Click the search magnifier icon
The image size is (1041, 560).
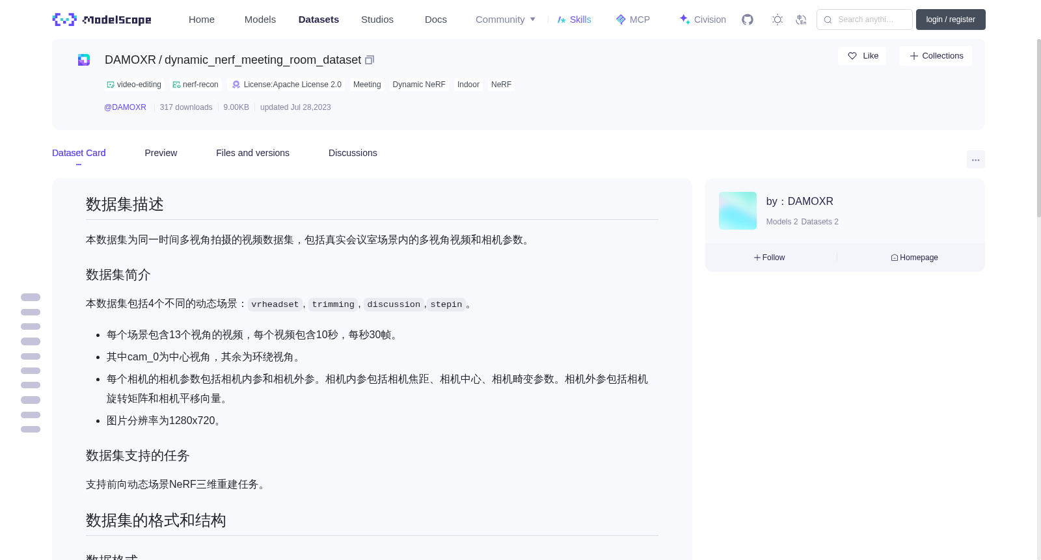[x=828, y=20]
